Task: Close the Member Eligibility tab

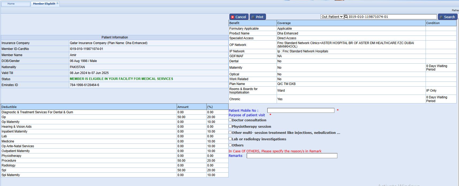Action: coord(57,3)
